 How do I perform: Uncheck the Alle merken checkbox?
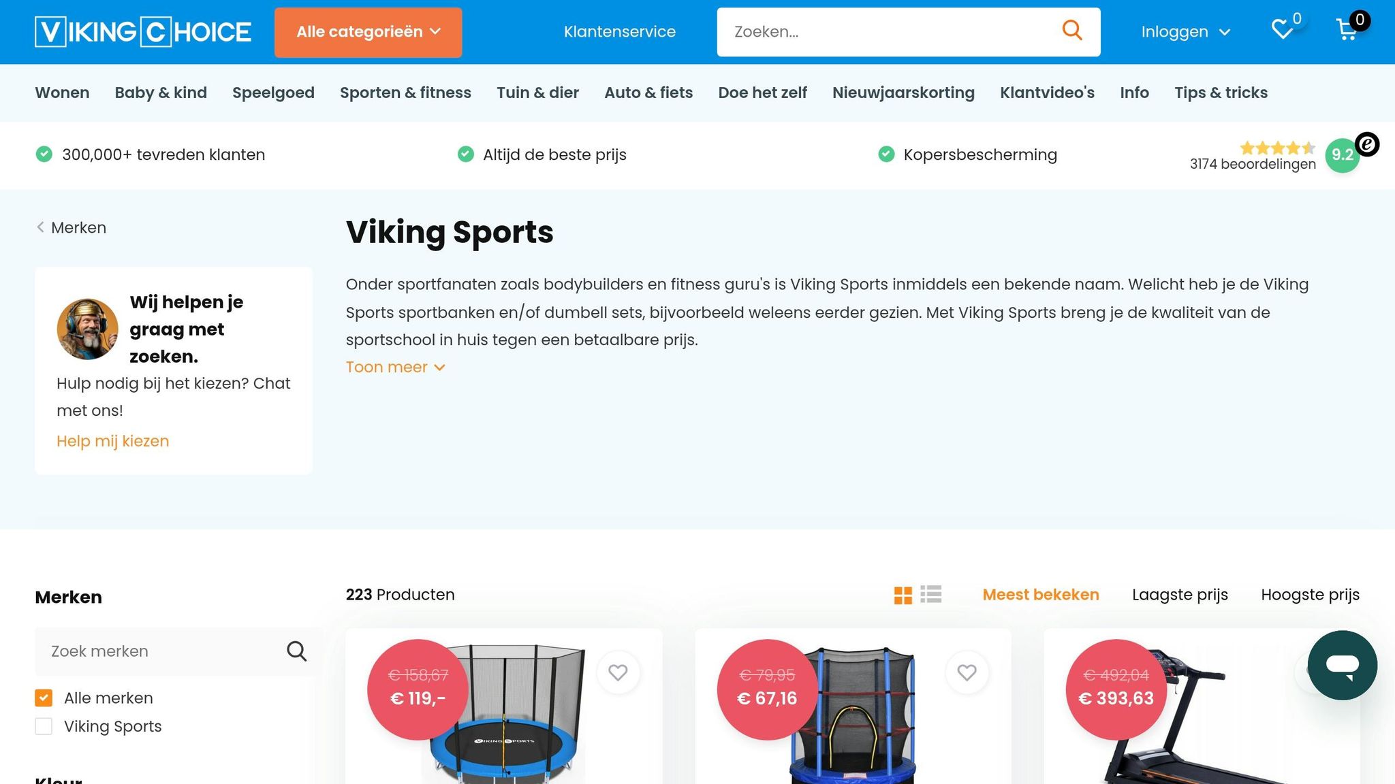click(44, 698)
